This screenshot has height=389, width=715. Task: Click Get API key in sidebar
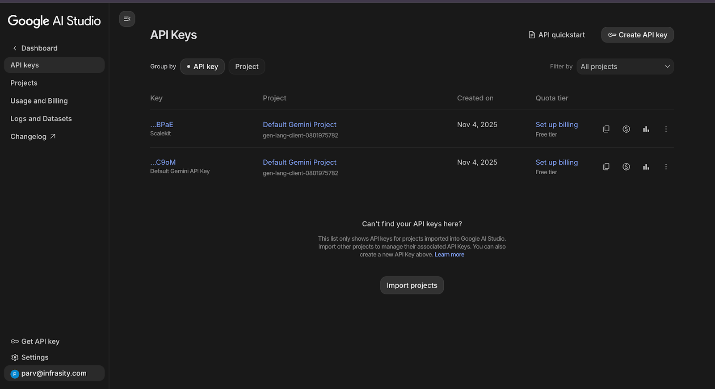[35, 341]
